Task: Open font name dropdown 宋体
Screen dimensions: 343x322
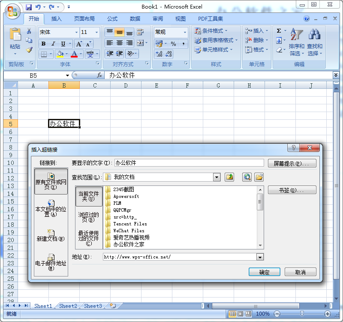Action: (x=76, y=32)
